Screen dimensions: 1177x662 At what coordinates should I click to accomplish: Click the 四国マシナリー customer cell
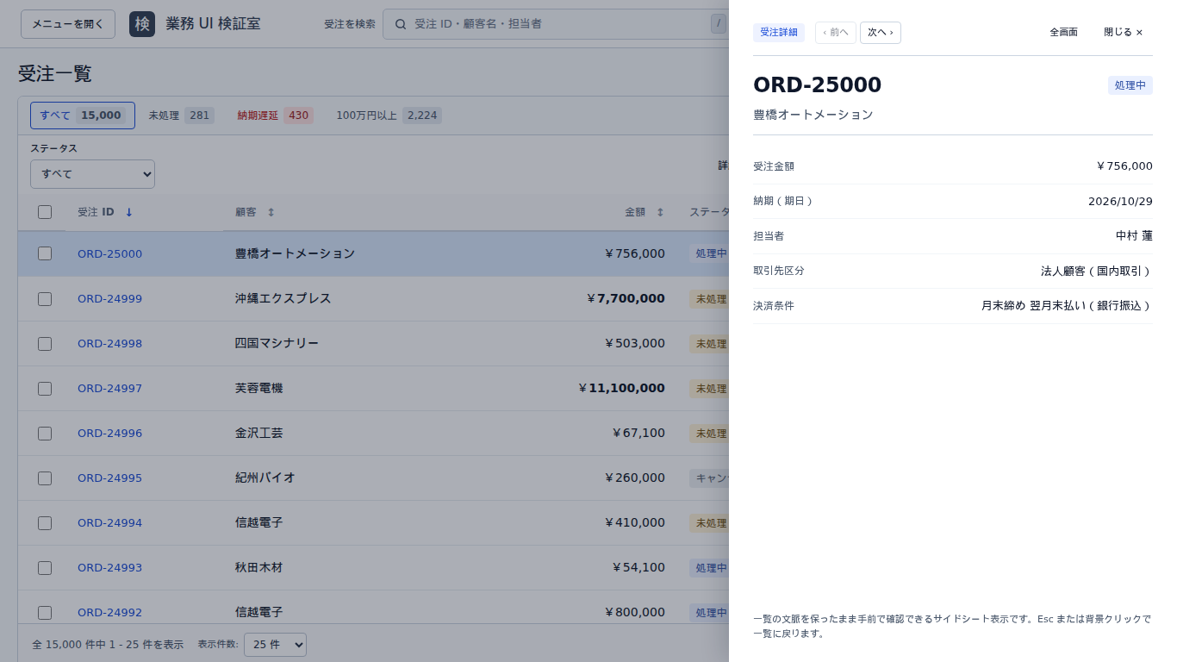[277, 344]
